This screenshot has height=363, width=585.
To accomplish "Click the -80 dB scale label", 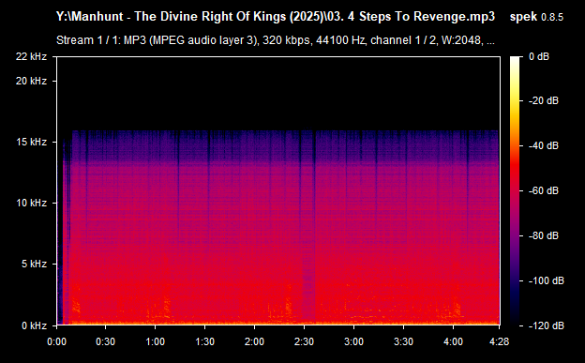I will point(544,235).
